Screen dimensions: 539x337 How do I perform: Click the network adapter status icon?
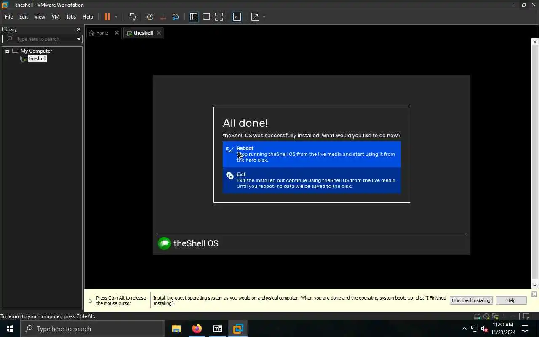[495, 316]
